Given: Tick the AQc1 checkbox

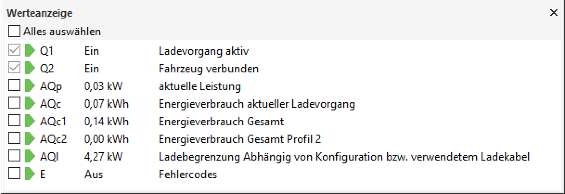Looking at the screenshot, I should (14, 122).
